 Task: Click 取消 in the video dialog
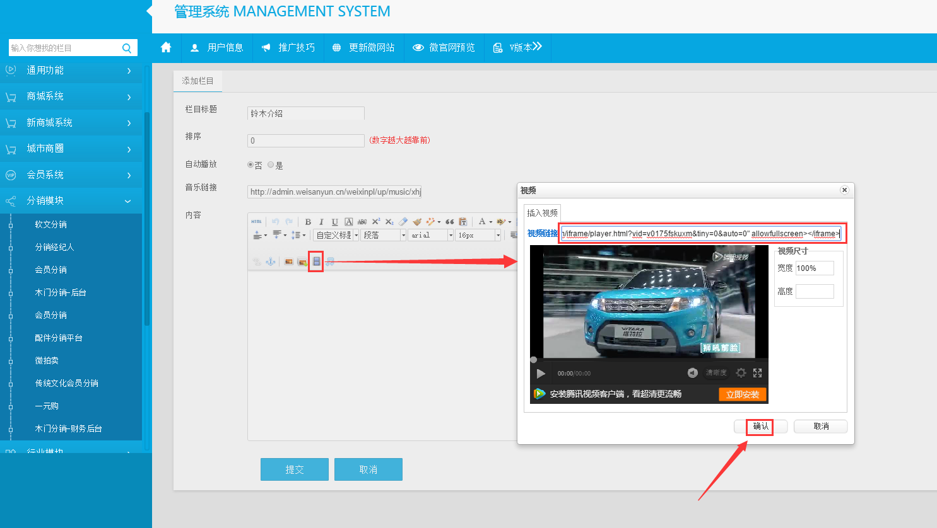coord(821,427)
